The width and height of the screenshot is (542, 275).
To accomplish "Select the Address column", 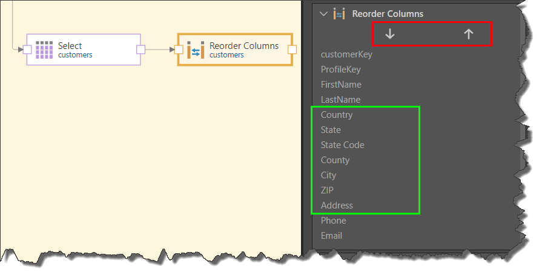I will [337, 205].
